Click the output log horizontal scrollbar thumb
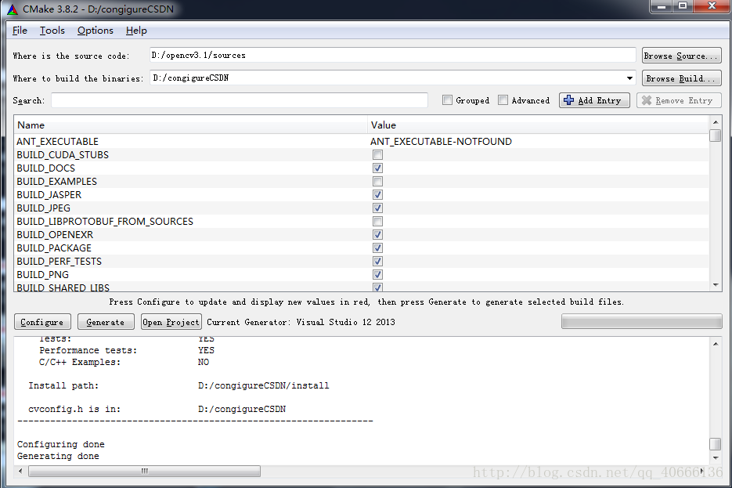The width and height of the screenshot is (732, 488). [x=144, y=472]
